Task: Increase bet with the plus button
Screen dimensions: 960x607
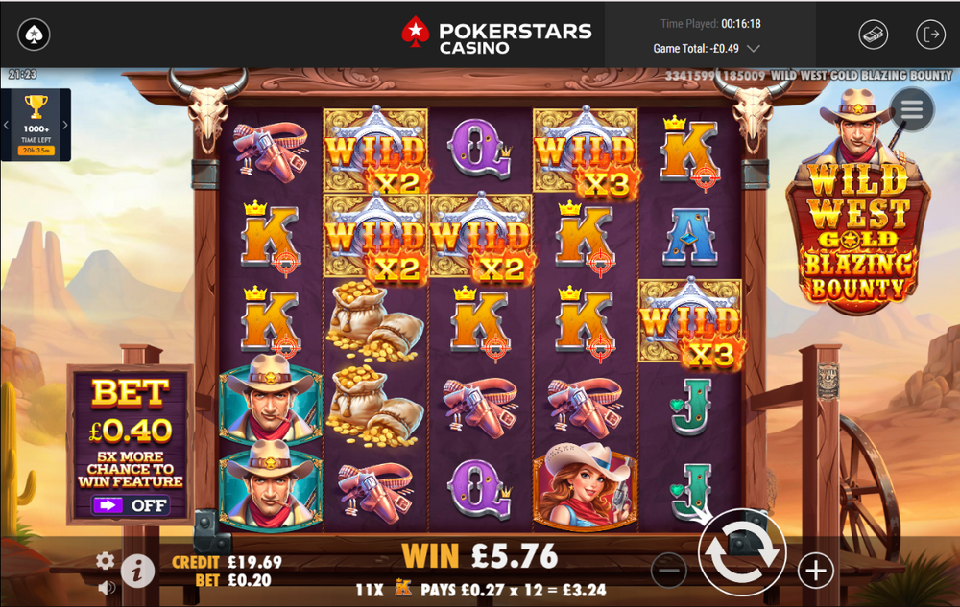Action: pyautogui.click(x=815, y=571)
